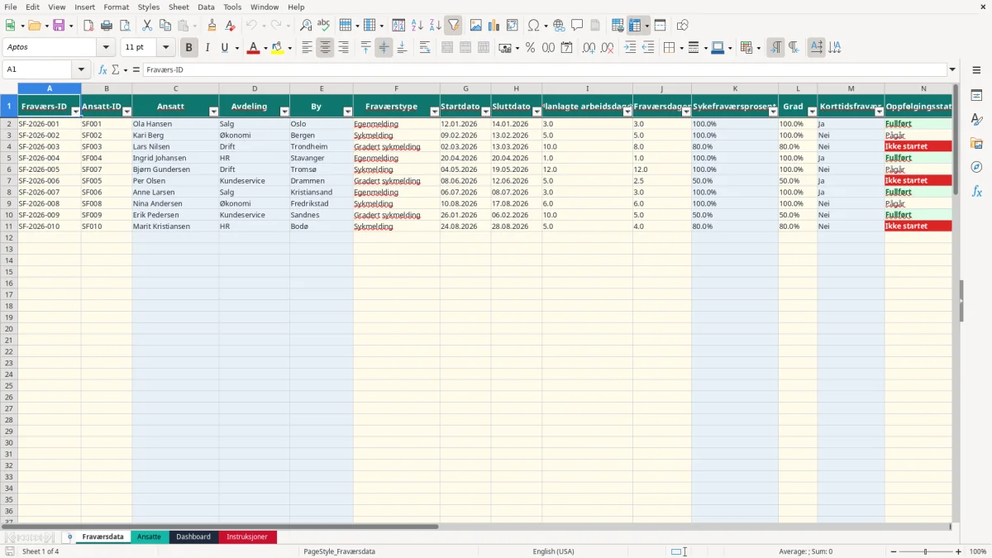Run the spelling check icon
Viewport: 992px width, 558px height.
(324, 26)
